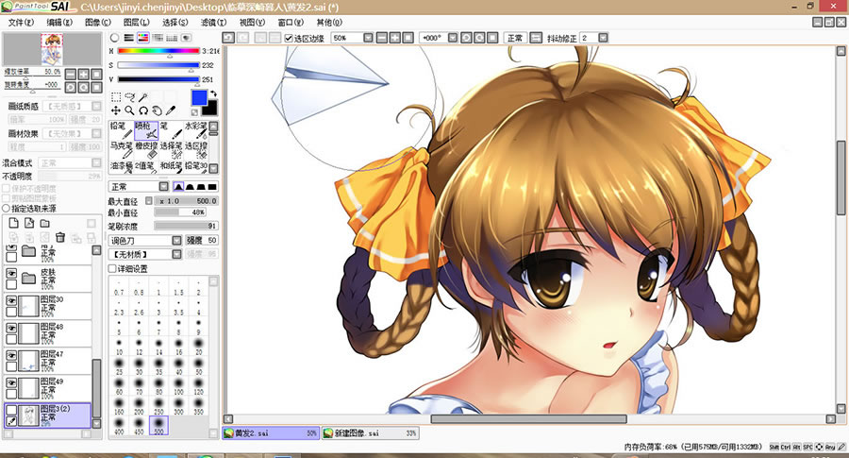849x458 pixels.
Task: Delete the selected layer with trash icon
Action: 60,237
